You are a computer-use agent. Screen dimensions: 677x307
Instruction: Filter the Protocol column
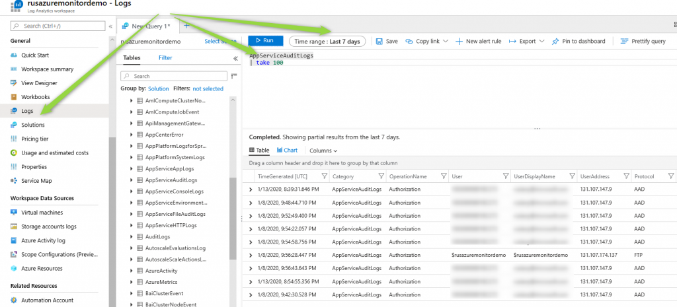pos(670,176)
